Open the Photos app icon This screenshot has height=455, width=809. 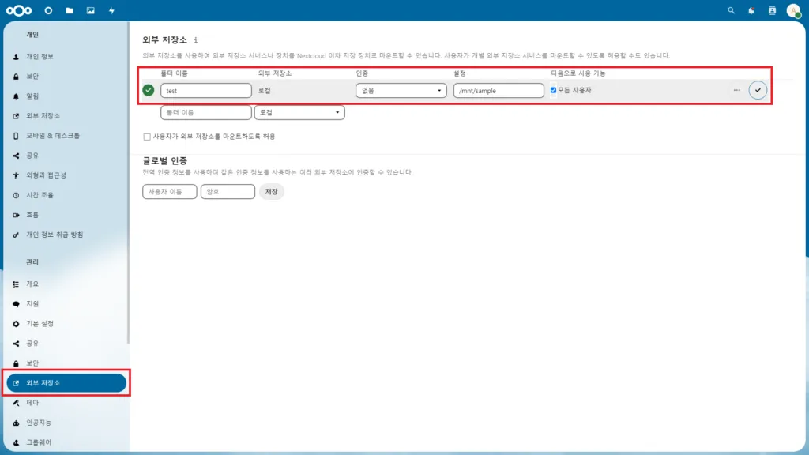click(x=90, y=10)
